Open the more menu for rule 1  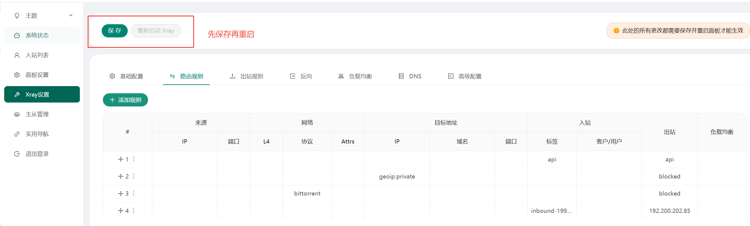point(134,159)
